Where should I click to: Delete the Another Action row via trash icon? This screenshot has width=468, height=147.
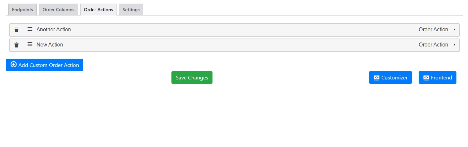[x=17, y=30]
